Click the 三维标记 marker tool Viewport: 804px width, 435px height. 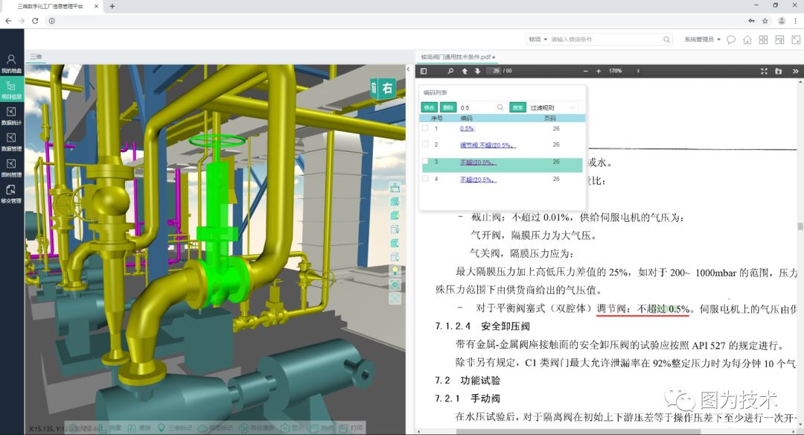(174, 428)
